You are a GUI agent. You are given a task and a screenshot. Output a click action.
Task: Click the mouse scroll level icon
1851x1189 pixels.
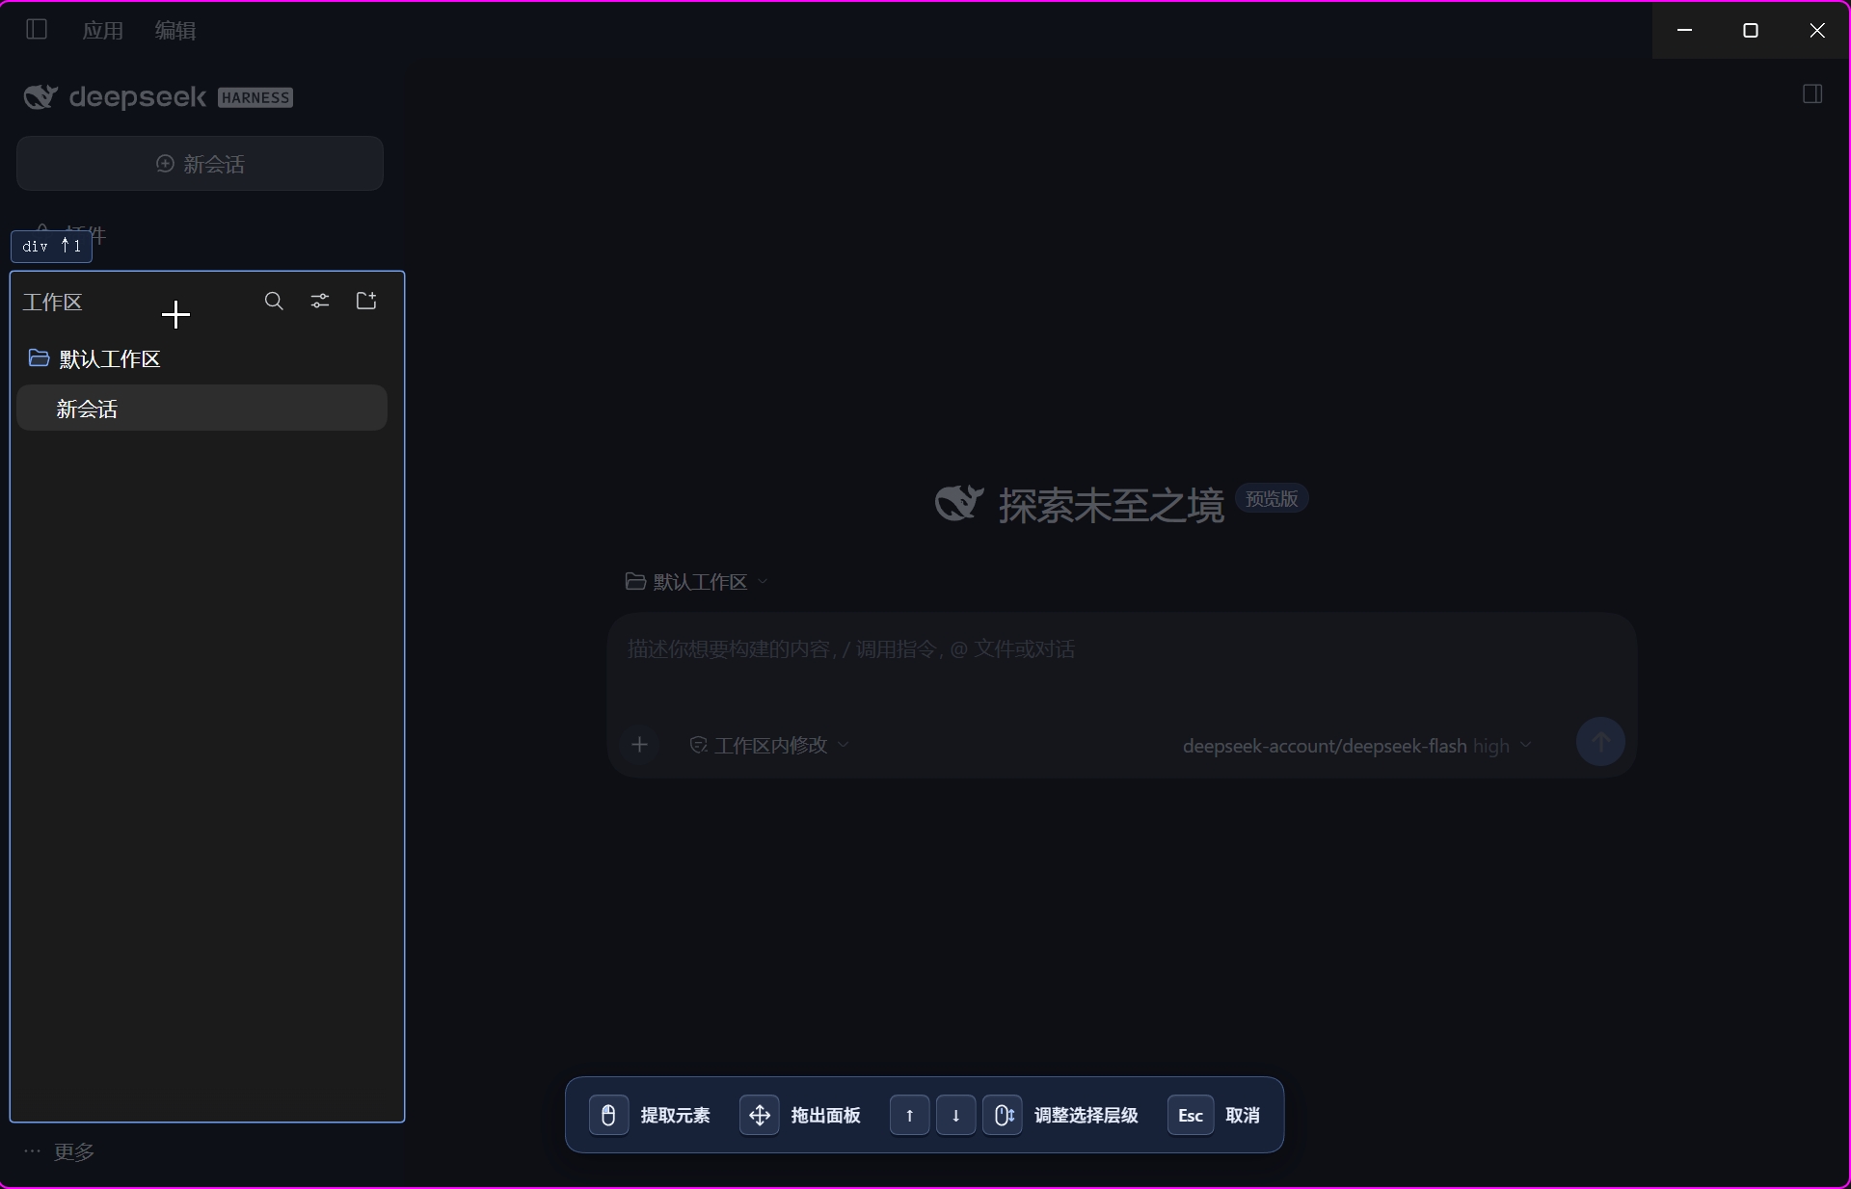[1003, 1116]
